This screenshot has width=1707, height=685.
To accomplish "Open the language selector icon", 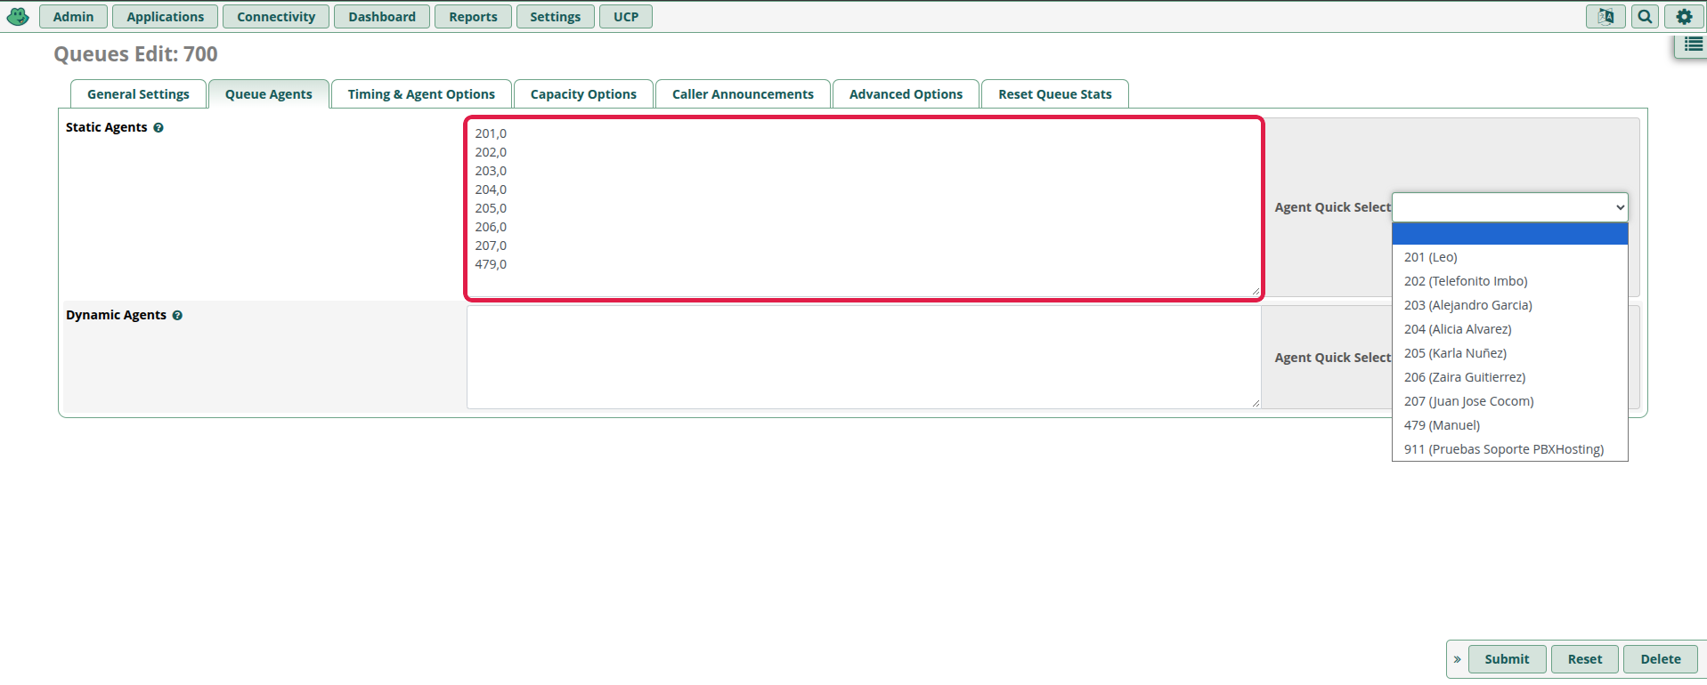I will pyautogui.click(x=1605, y=17).
